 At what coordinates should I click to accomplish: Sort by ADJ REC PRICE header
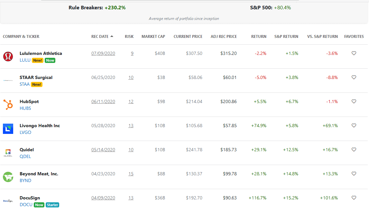224,36
